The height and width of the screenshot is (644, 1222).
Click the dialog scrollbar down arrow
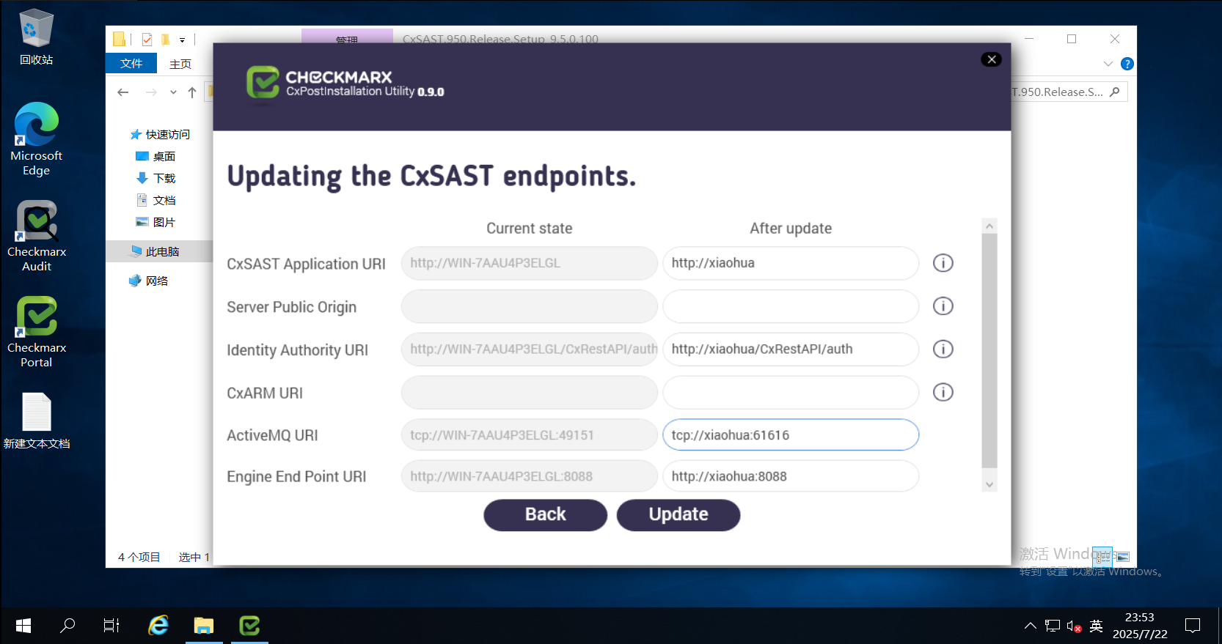click(x=989, y=484)
